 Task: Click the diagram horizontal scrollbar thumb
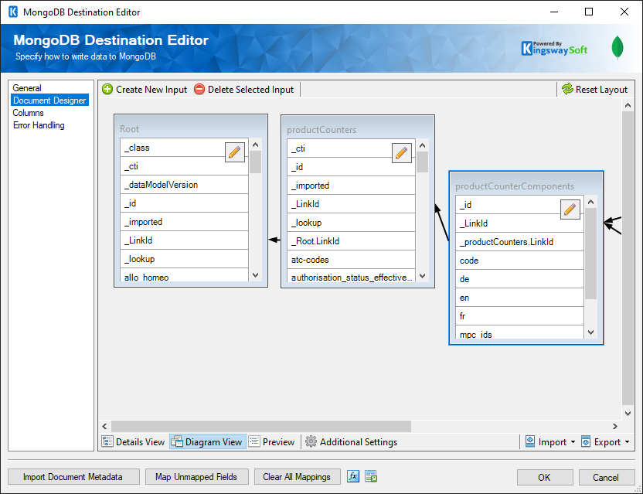260,426
